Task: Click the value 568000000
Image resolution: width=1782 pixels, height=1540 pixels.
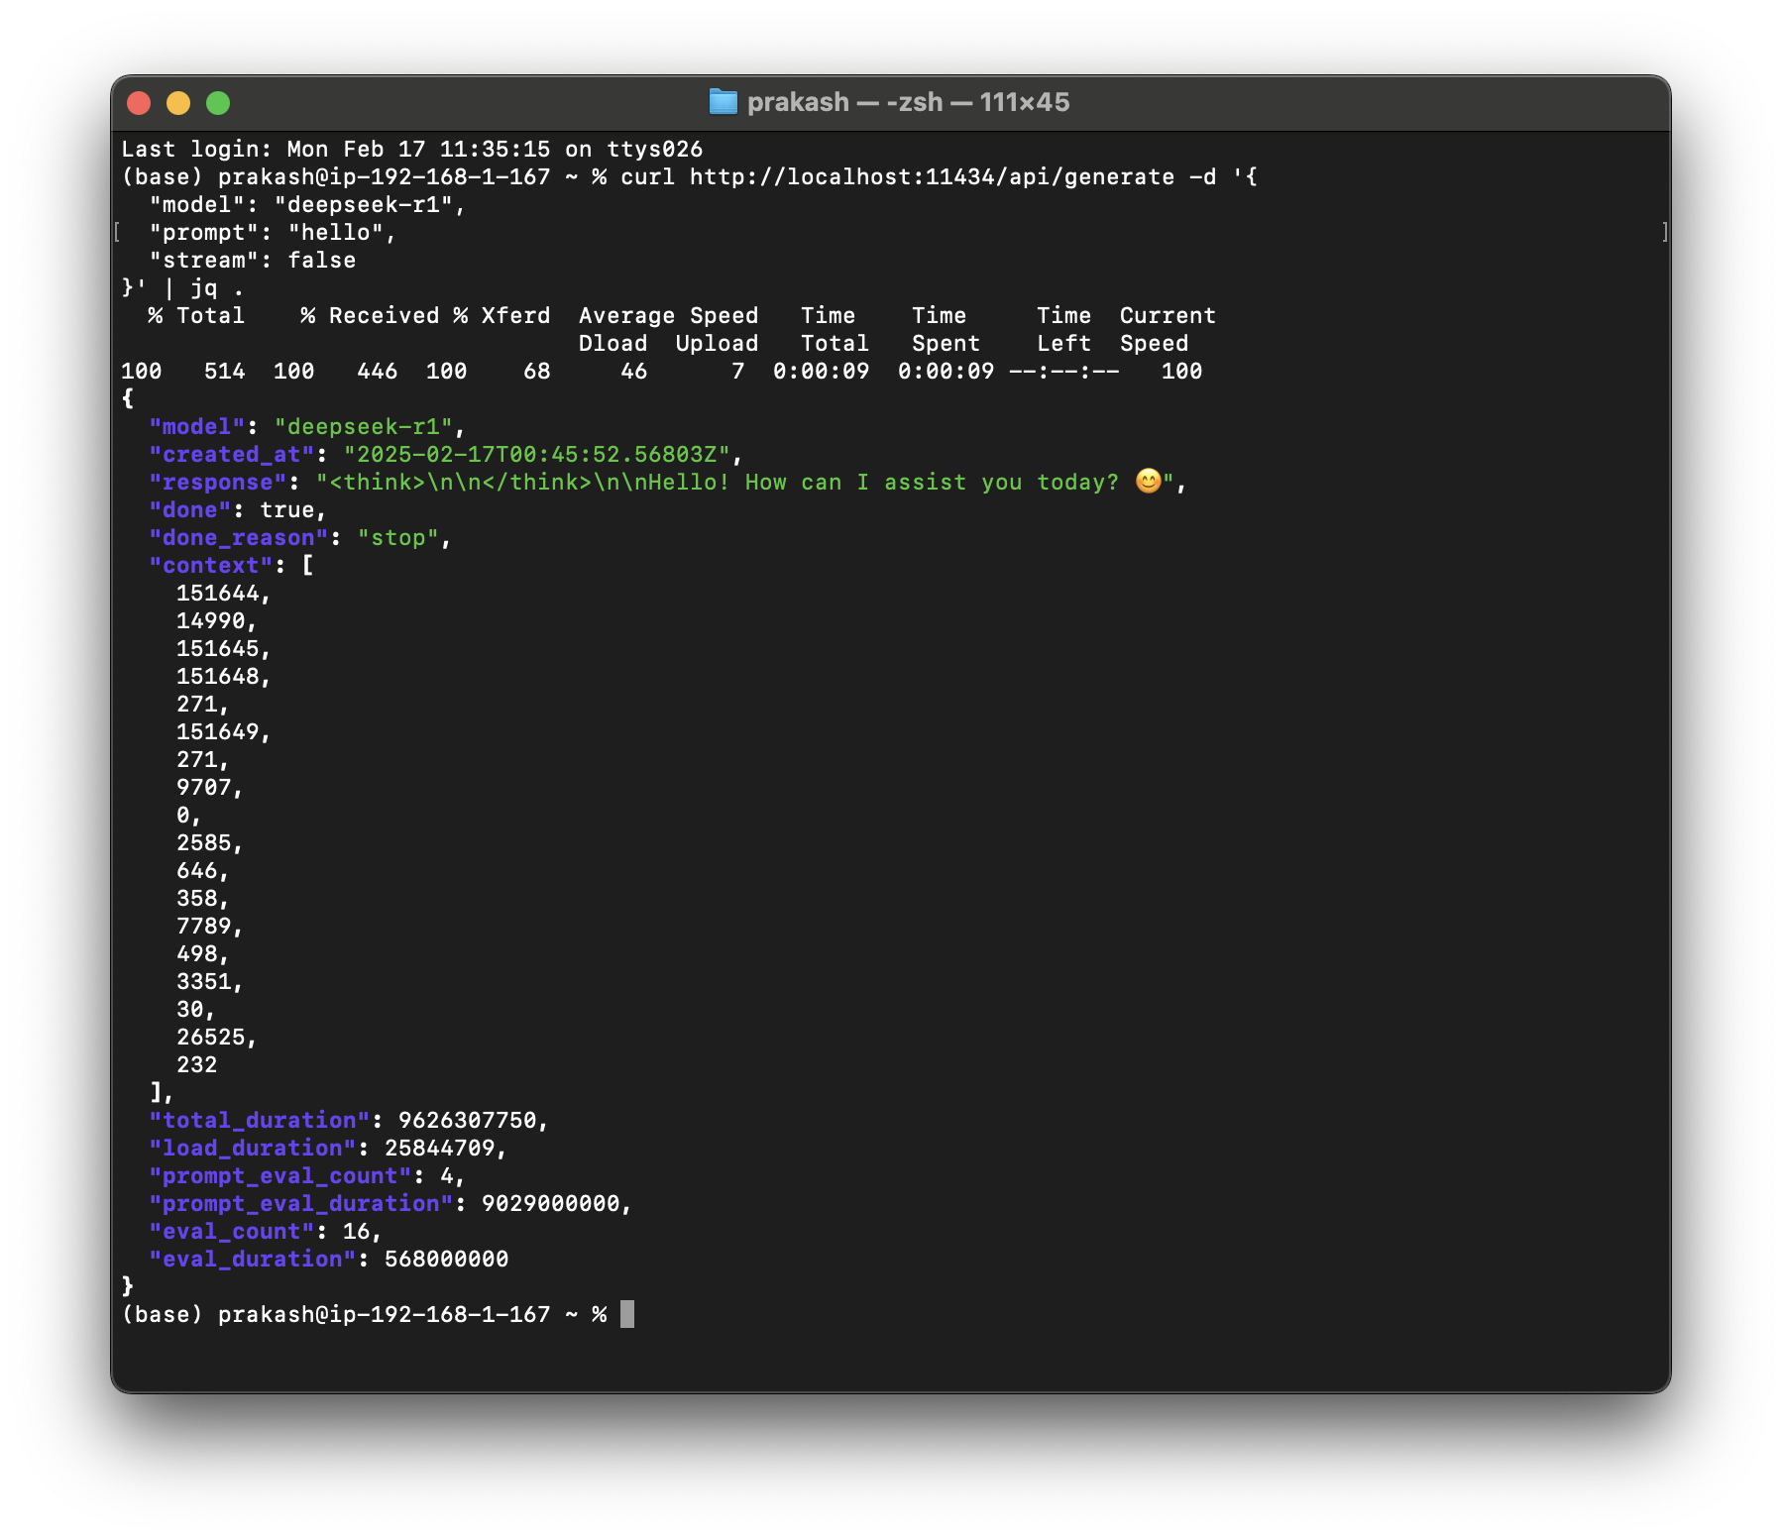Action: (446, 1260)
